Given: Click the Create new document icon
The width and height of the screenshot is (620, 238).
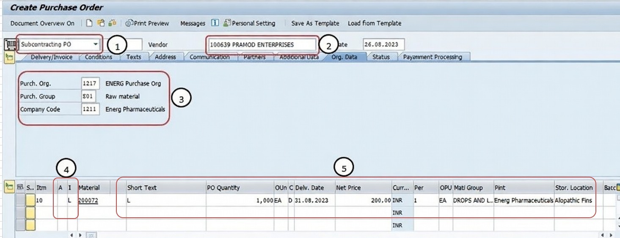Looking at the screenshot, I should pos(89,23).
